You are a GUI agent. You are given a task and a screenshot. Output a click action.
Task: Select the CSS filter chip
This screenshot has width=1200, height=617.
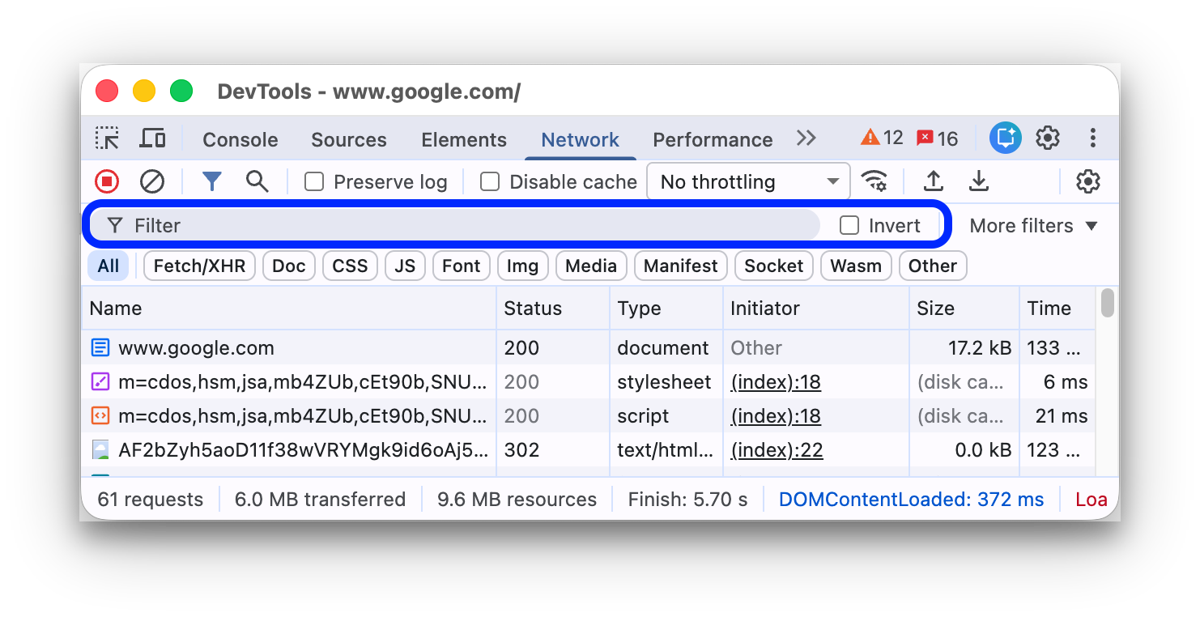(x=350, y=266)
